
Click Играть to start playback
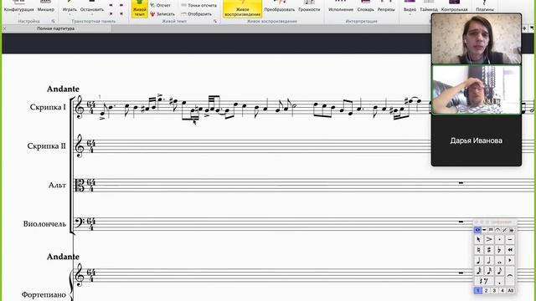pos(70,8)
